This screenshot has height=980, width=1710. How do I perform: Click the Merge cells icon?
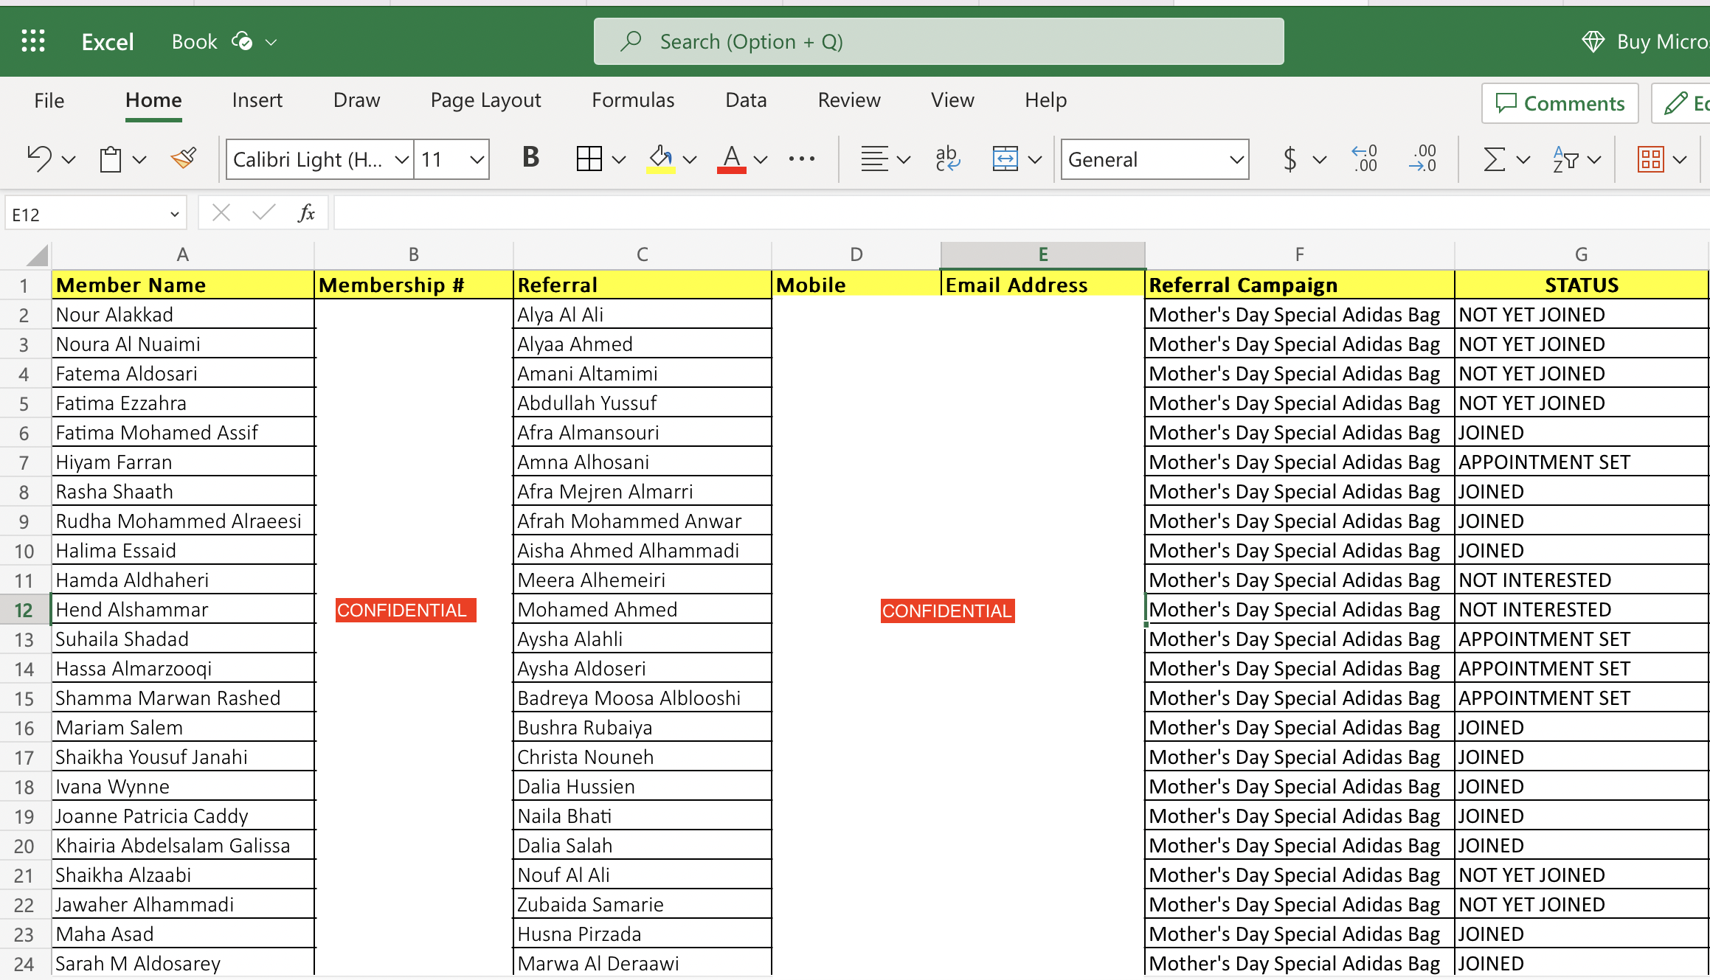click(x=1005, y=159)
